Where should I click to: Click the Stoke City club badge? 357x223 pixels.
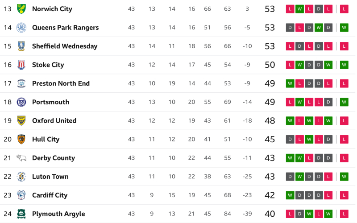point(21,65)
